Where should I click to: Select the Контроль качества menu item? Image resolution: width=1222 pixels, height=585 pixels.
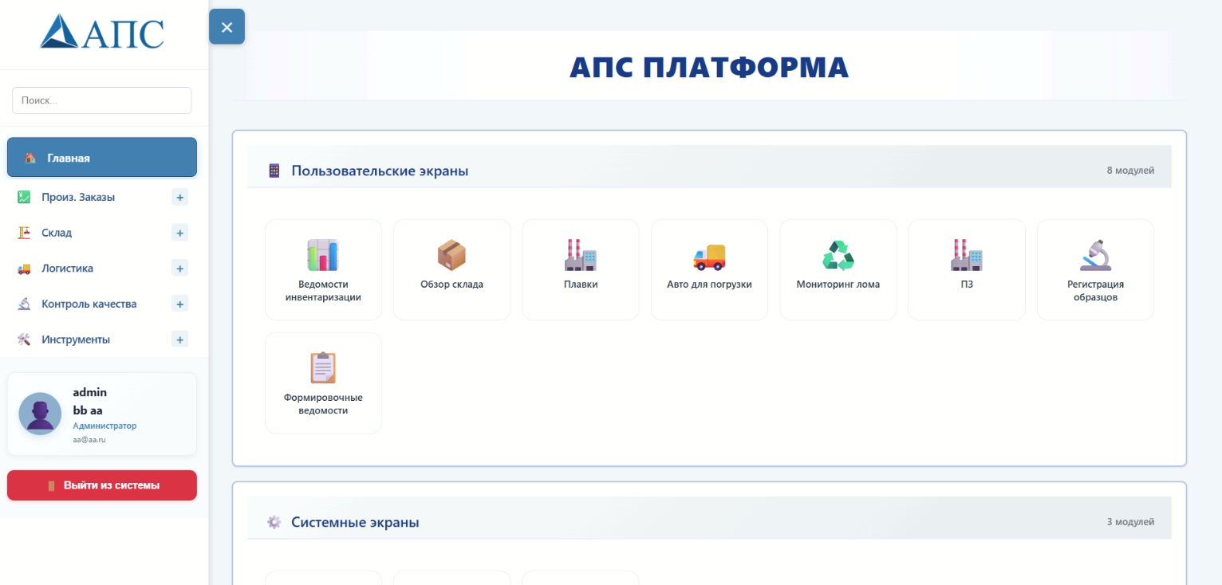[102, 304]
